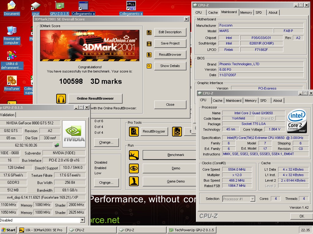Open the PLL SET desktop shortcut icon
313x234 pixels.
click(131, 5)
